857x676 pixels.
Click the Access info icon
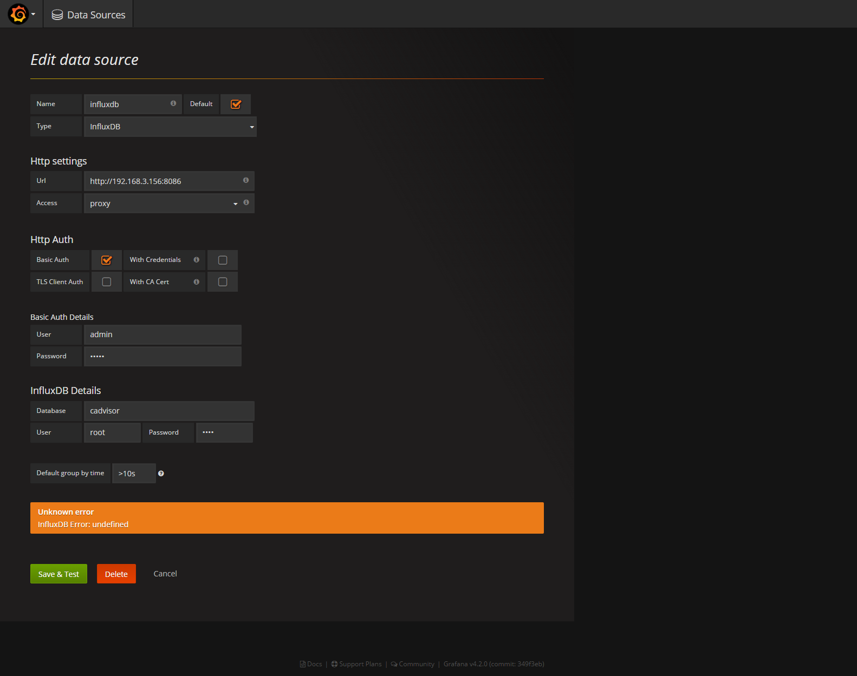click(x=246, y=202)
